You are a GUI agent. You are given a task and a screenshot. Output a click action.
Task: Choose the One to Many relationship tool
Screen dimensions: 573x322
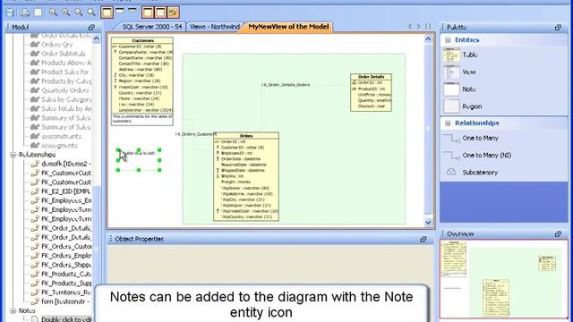(x=480, y=138)
